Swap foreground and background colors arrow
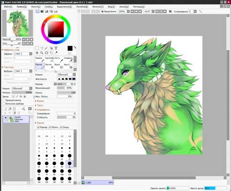This screenshot has height=191, width=231. tap(75, 47)
